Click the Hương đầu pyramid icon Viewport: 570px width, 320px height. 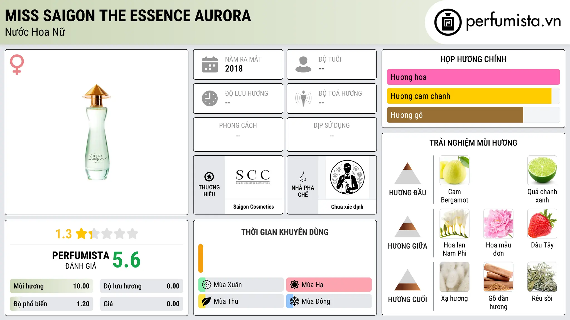pyautogui.click(x=407, y=173)
